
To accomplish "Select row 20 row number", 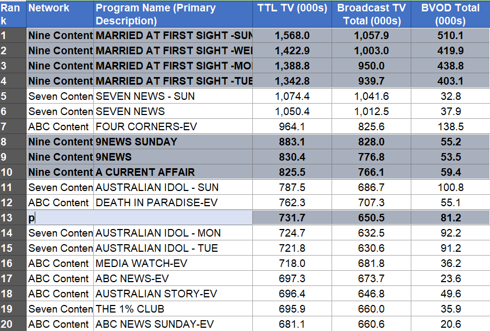I will 12,324.
